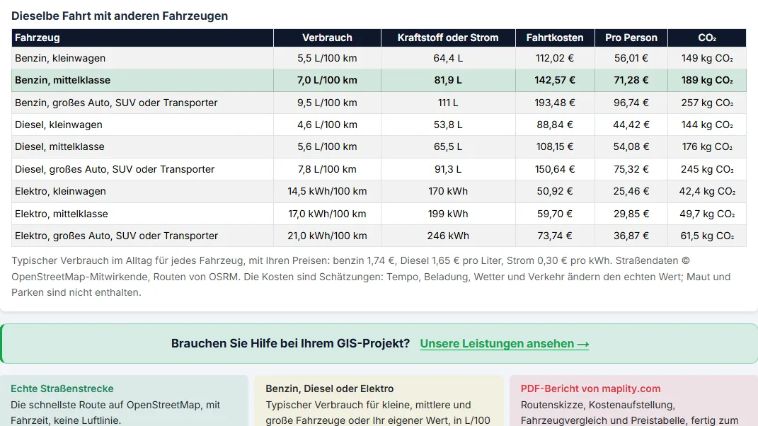Viewport: 758px width, 426px height.
Task: Click the "42,4 kg CO₂" emissions cell
Action: [707, 191]
